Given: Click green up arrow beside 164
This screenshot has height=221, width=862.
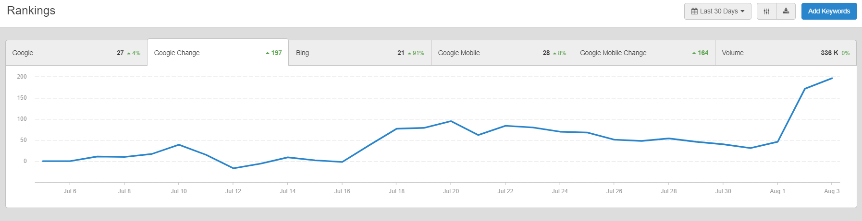Looking at the screenshot, I should [x=694, y=53].
